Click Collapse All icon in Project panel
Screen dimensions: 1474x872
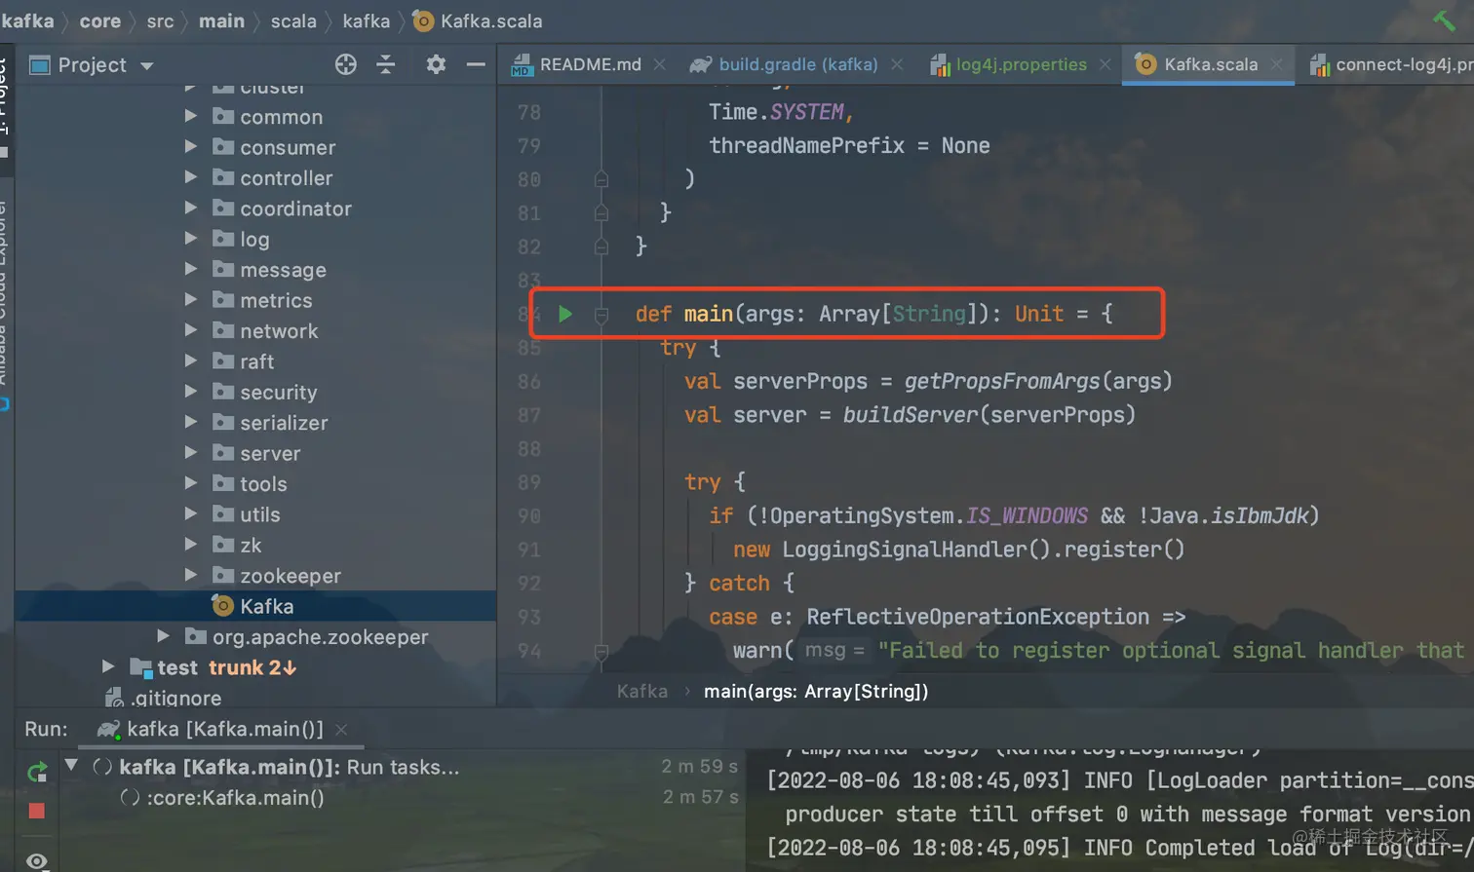386,64
